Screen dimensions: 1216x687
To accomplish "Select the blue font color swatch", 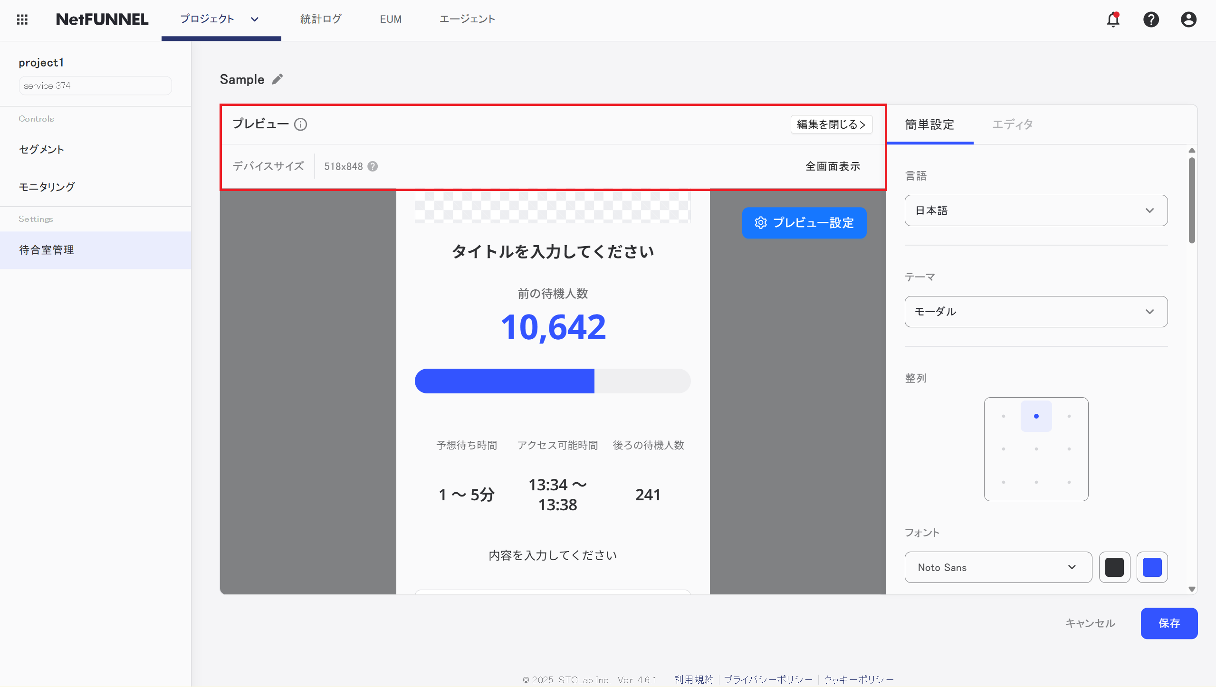I will click(1152, 567).
